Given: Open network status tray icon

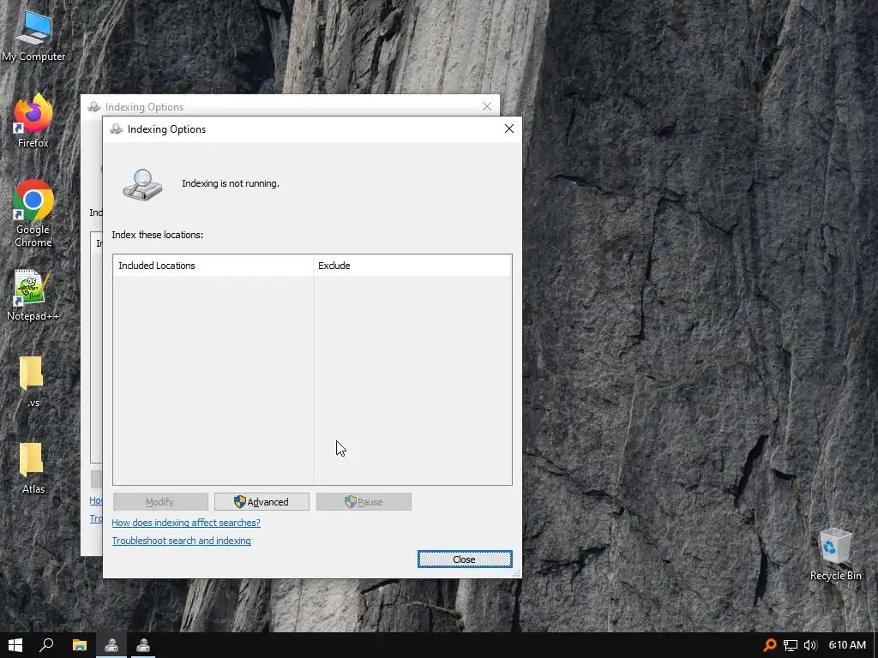Looking at the screenshot, I should pyautogui.click(x=790, y=645).
